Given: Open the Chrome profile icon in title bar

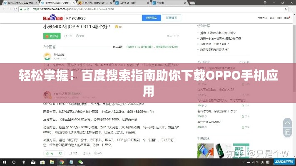Looking at the screenshot, I should [265, 2].
